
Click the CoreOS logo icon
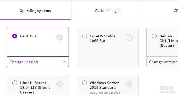pos(129,37)
